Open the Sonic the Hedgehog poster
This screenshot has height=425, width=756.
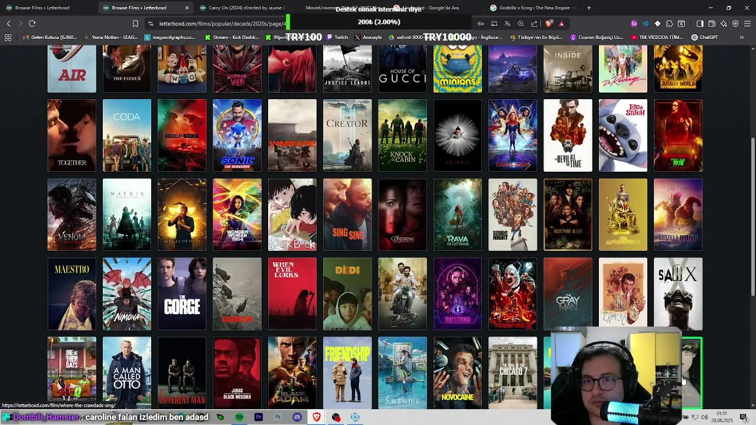[x=237, y=135]
